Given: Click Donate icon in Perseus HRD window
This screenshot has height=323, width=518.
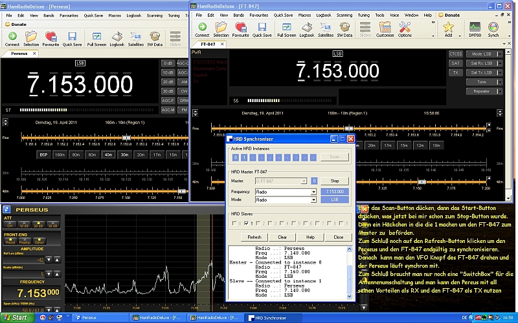Looking at the screenshot, I should pyautogui.click(x=8, y=25).
